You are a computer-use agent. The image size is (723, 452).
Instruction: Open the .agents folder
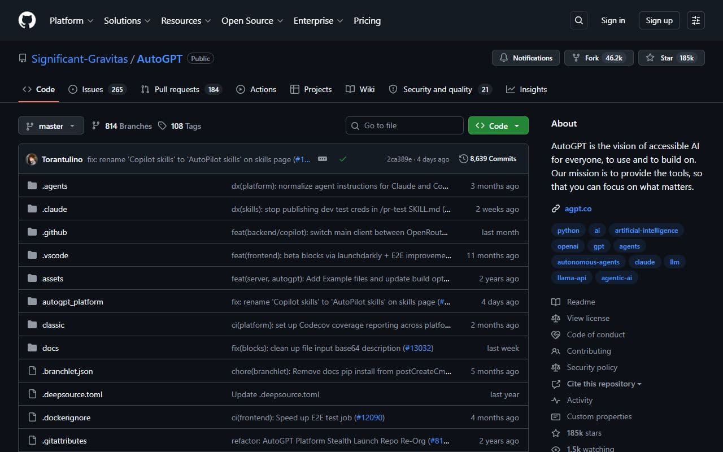click(55, 186)
